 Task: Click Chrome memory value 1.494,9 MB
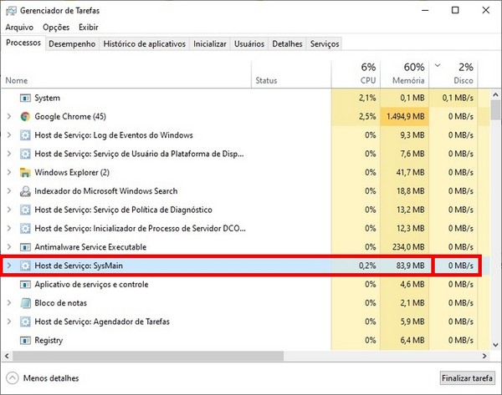click(x=405, y=117)
